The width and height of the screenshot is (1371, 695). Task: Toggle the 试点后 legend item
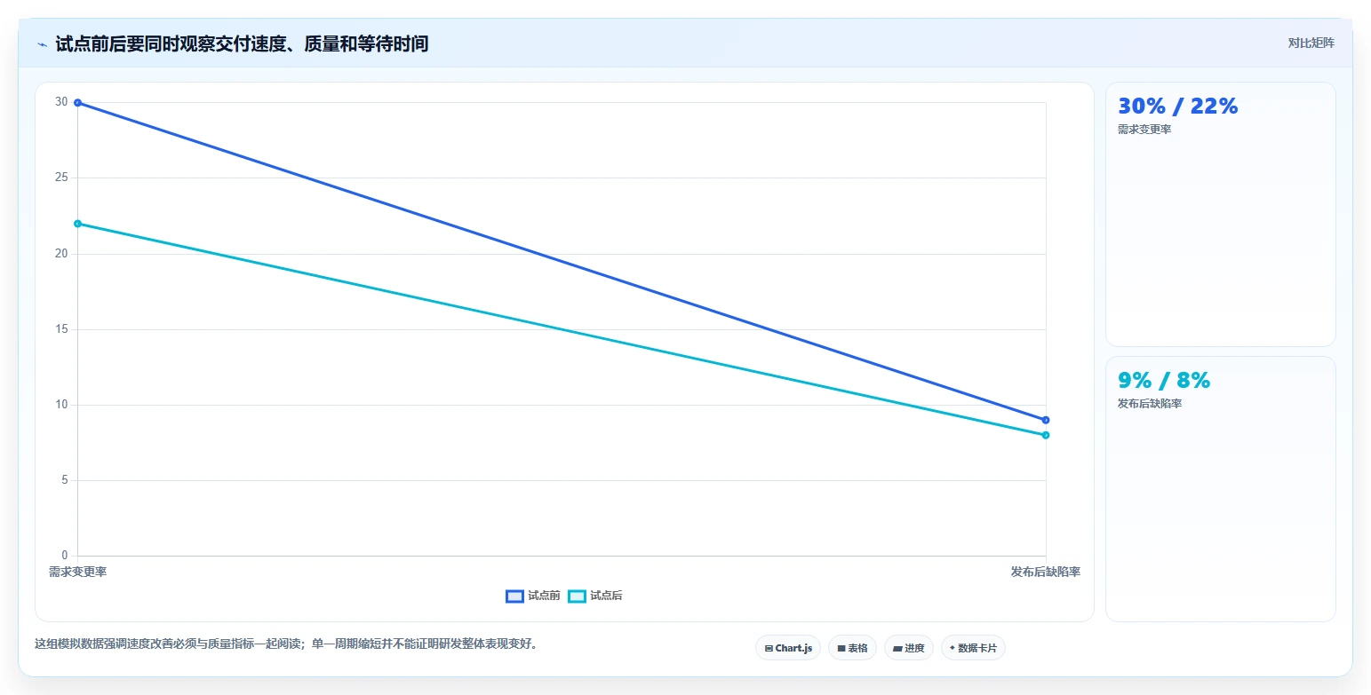tap(595, 596)
